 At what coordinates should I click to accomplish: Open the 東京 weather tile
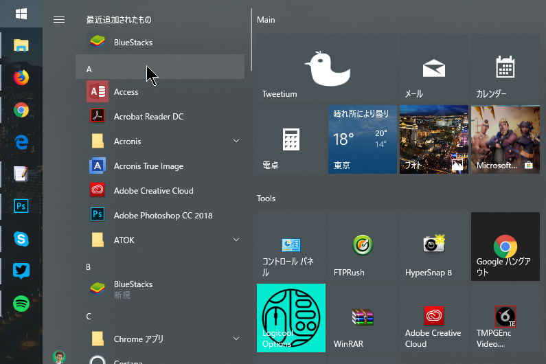(363, 139)
